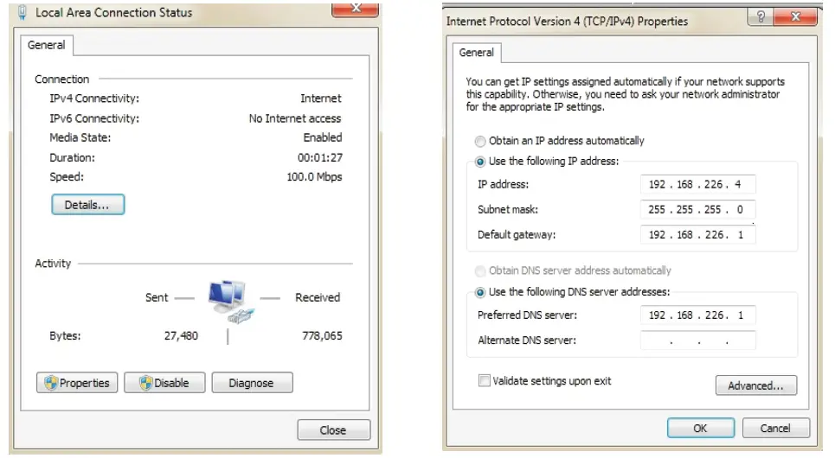Open connection Details
Image resolution: width=835 pixels, height=458 pixels.
coord(87,205)
